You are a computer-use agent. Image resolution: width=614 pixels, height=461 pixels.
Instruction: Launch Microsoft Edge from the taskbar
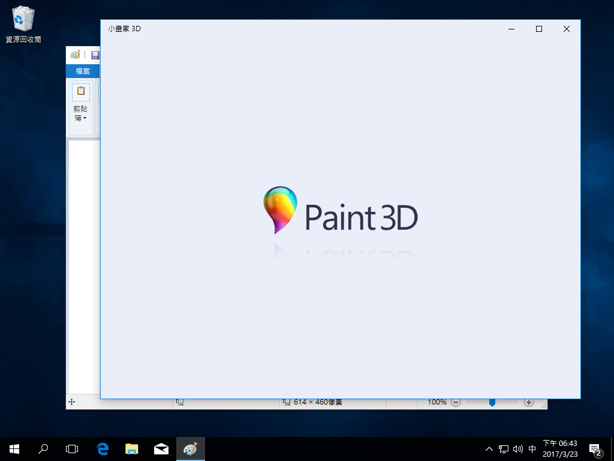pyautogui.click(x=103, y=448)
